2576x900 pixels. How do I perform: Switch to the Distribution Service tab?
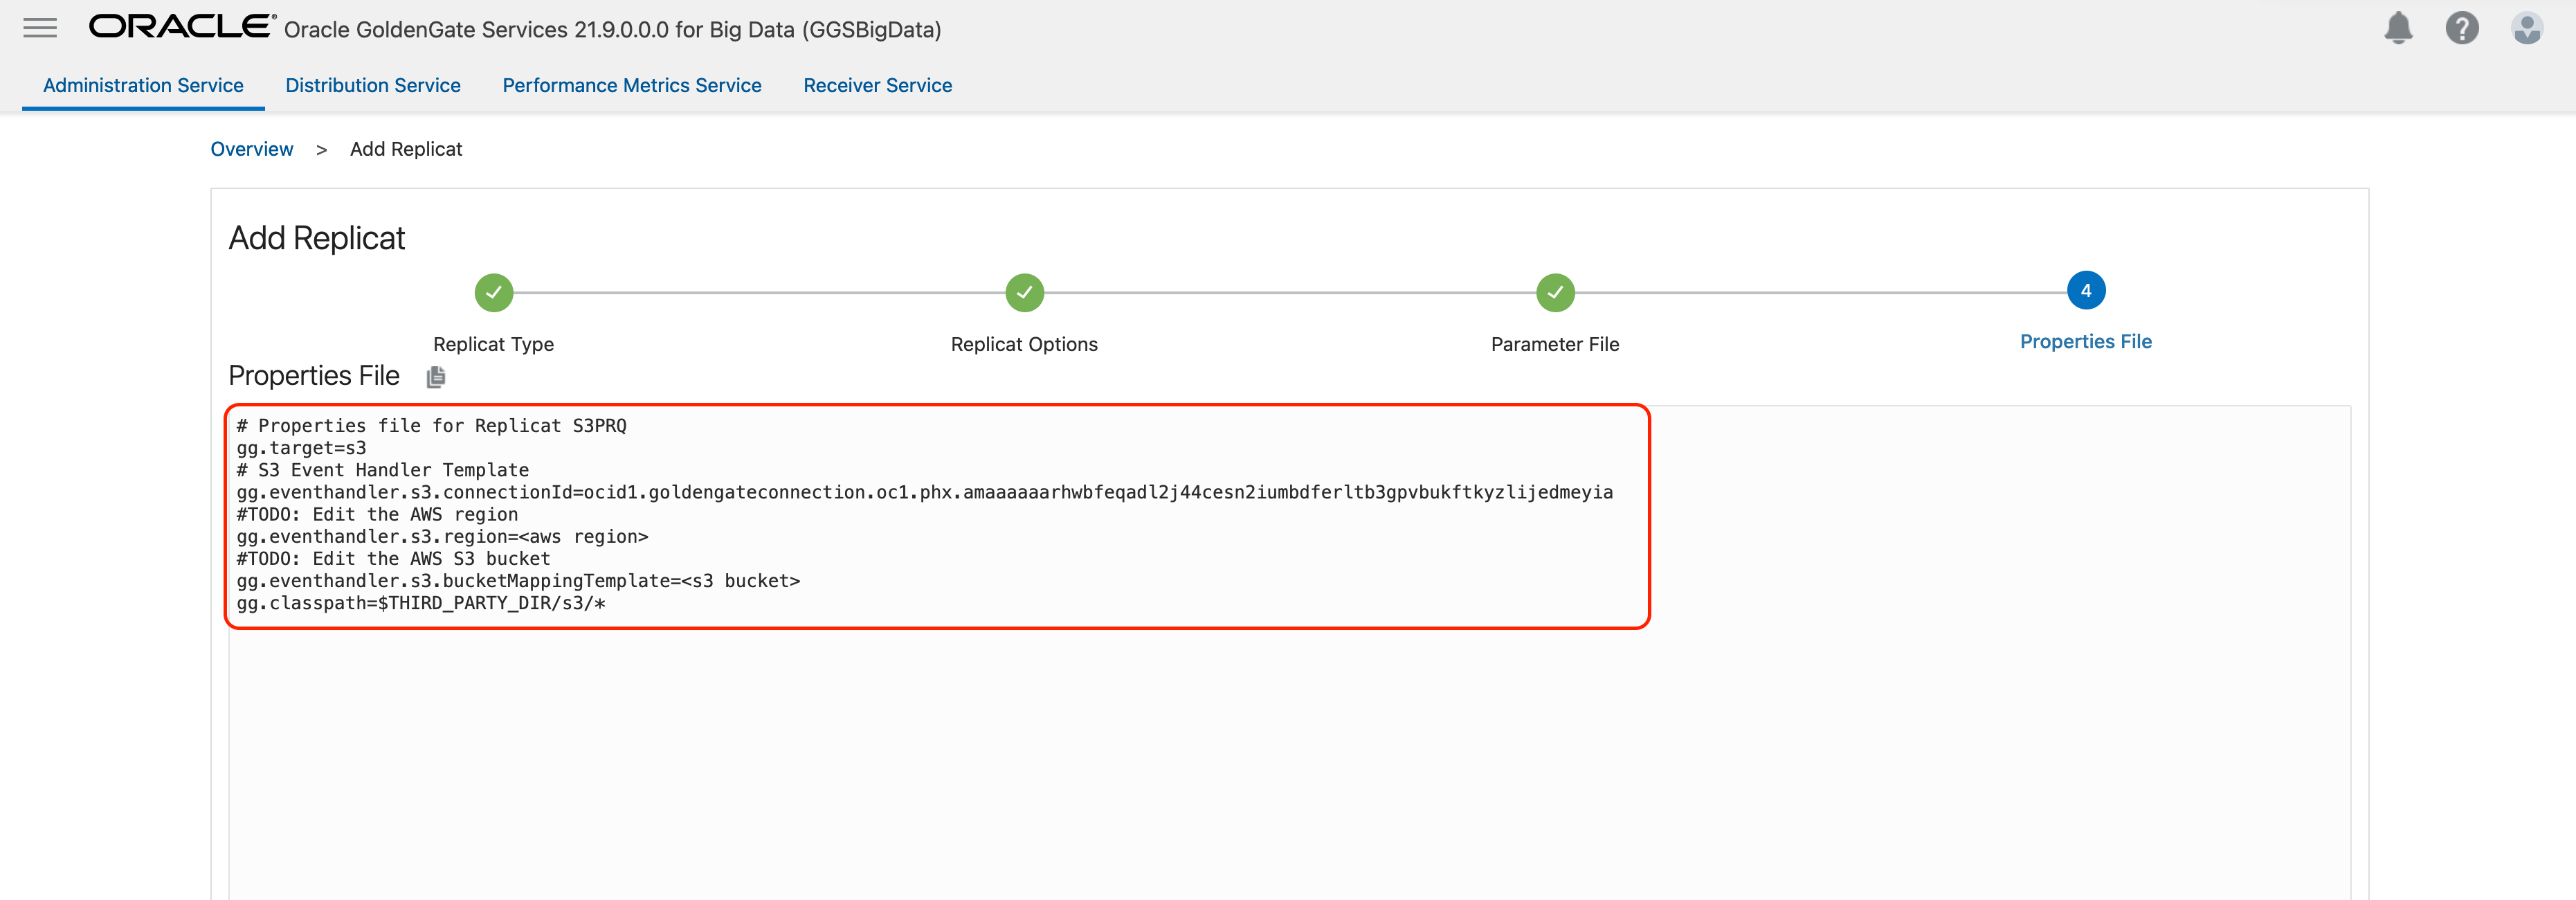pyautogui.click(x=373, y=85)
